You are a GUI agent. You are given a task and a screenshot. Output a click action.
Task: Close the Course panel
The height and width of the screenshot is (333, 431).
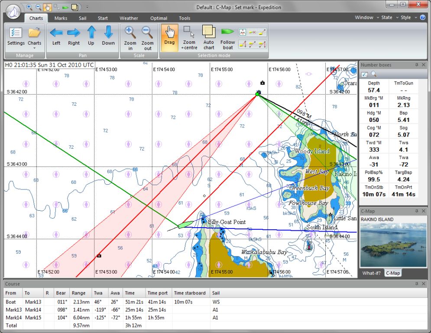pos(424,284)
